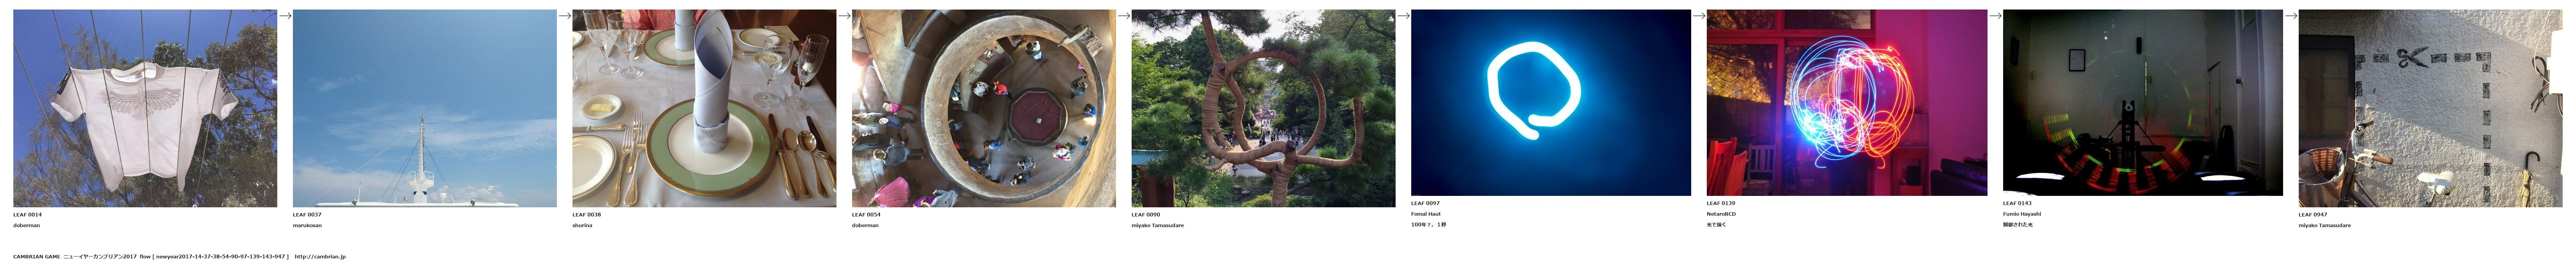Click arrow between LEAF 0038 and 0054
Screen dimensions: 2576x266
tap(844, 15)
